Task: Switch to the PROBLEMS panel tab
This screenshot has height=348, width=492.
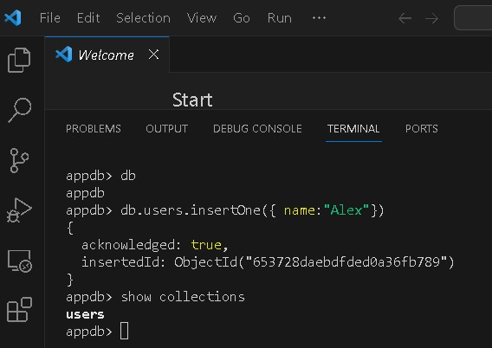Action: click(x=94, y=128)
